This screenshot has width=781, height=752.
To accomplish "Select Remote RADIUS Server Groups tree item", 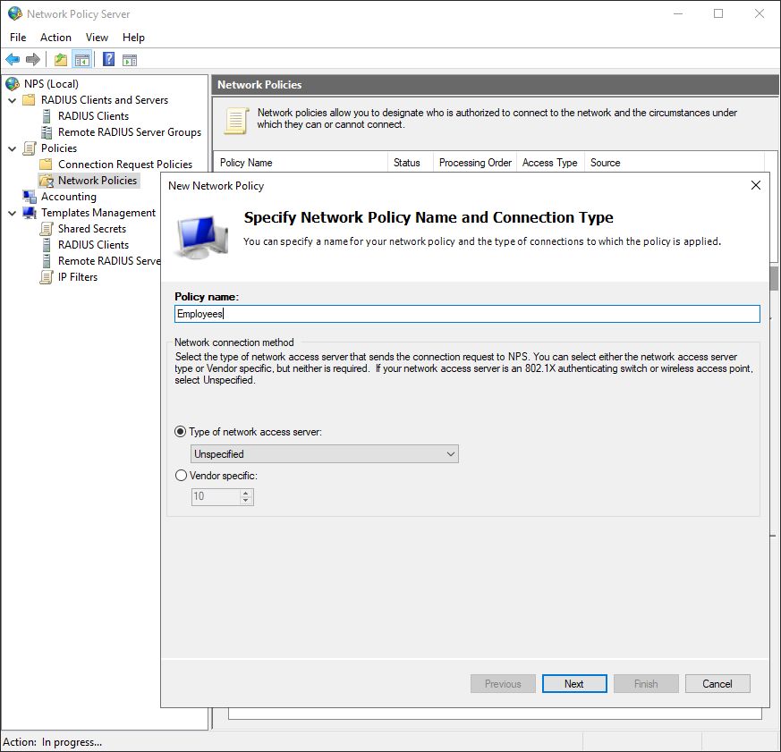I will [130, 132].
